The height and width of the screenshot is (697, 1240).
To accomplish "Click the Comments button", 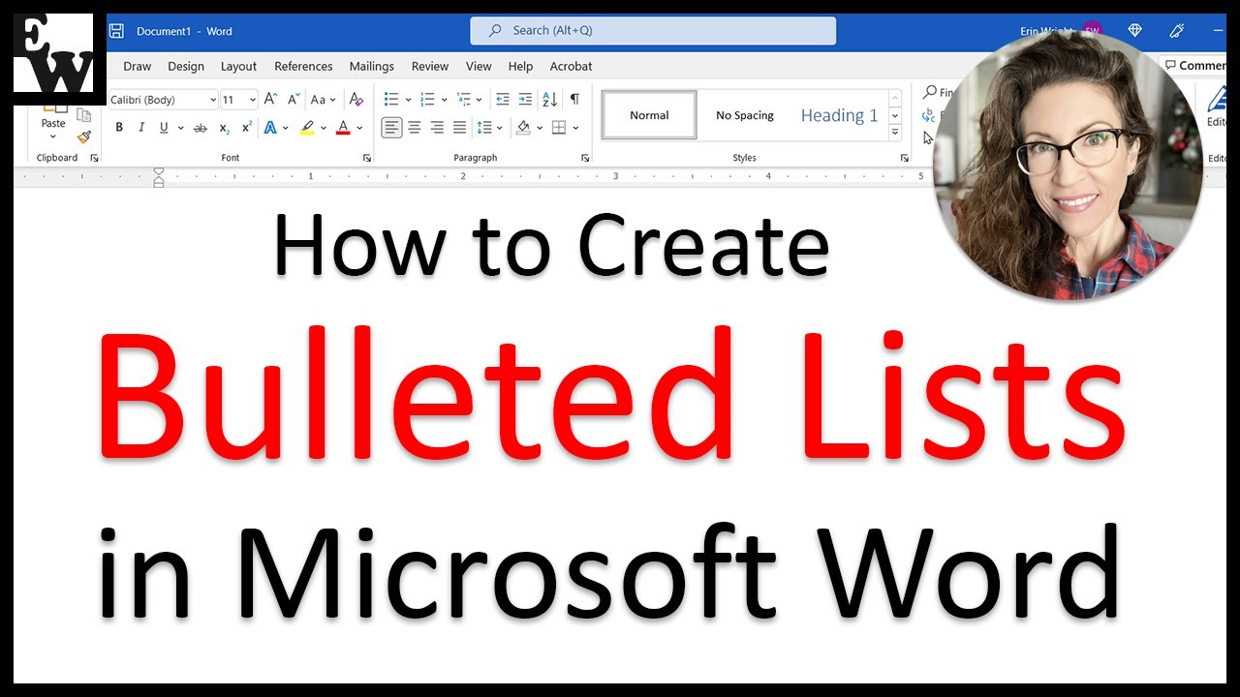I will click(x=1195, y=66).
